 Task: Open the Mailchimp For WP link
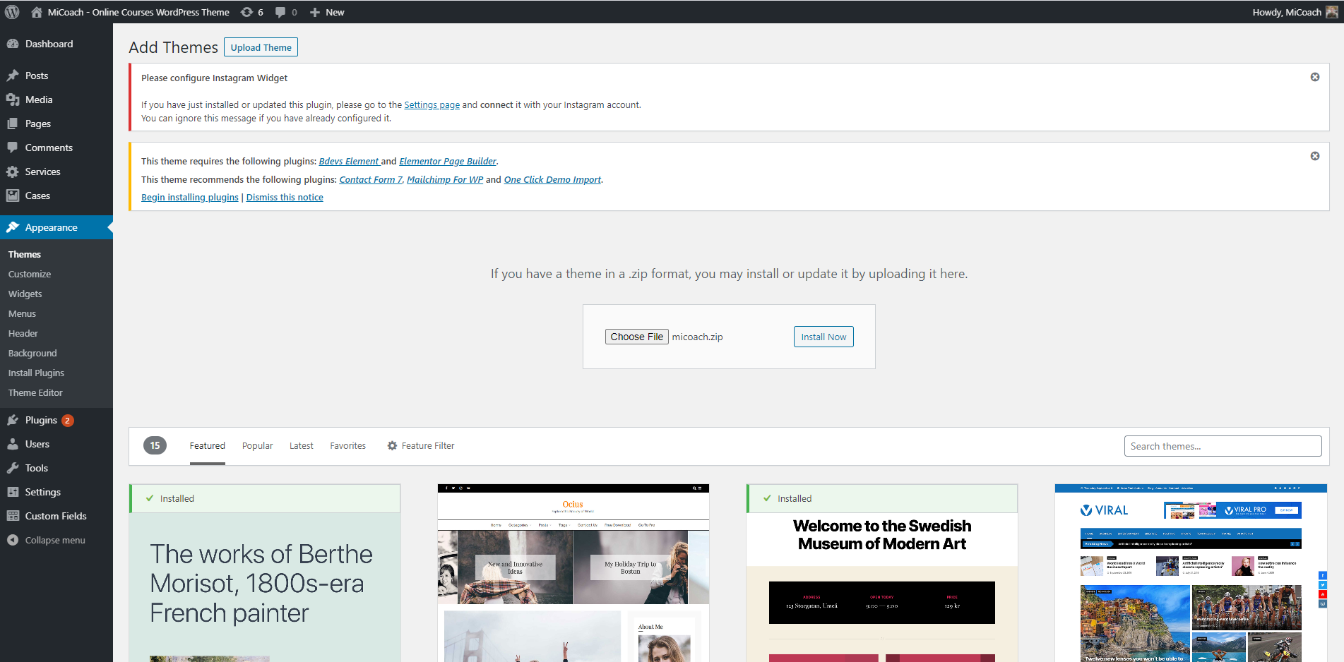[x=445, y=179]
